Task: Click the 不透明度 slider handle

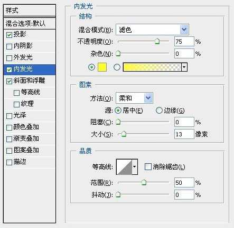Action: coord(157,42)
